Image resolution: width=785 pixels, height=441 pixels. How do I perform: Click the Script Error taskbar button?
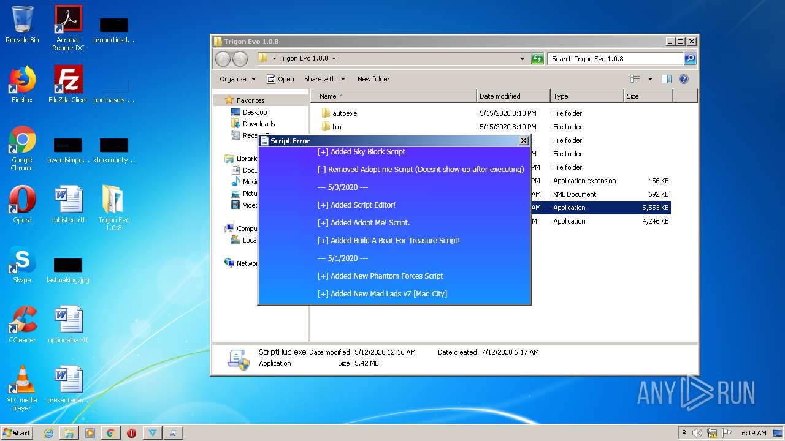(x=173, y=433)
